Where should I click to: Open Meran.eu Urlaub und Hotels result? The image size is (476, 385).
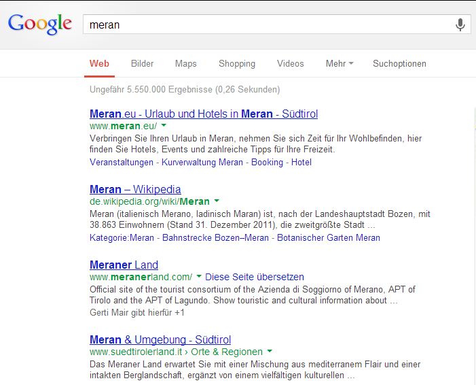[204, 114]
